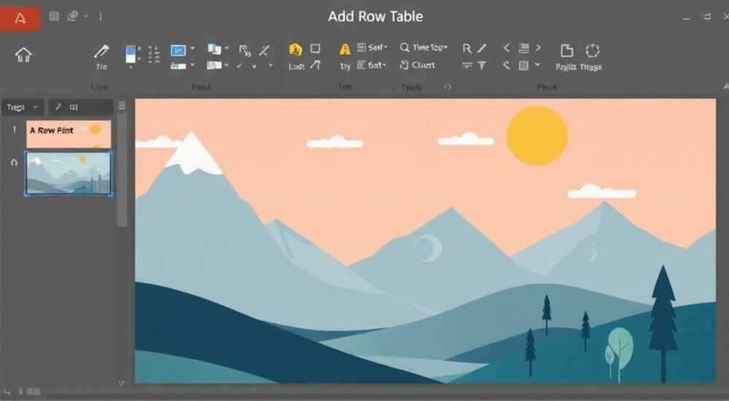Open dropdown arrow next to copy windows icon
Viewport: 729px width, 401px height.
click(86, 16)
